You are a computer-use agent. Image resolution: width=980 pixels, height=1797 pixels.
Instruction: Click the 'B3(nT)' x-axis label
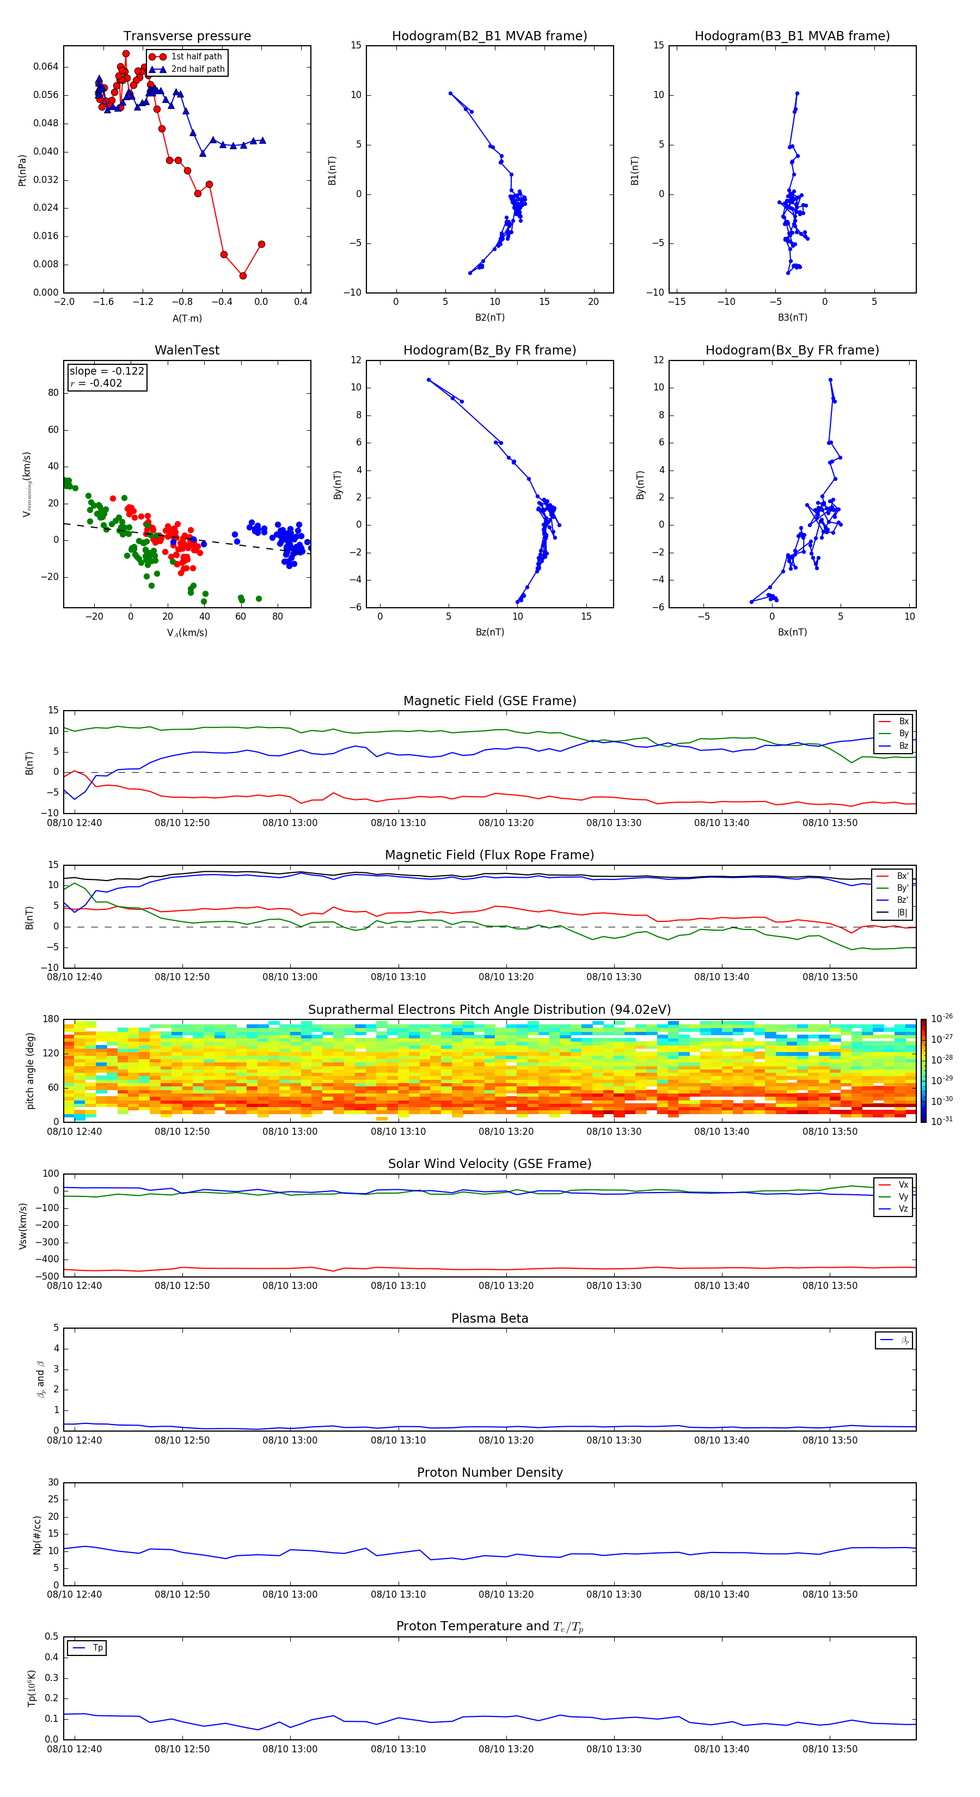[792, 317]
